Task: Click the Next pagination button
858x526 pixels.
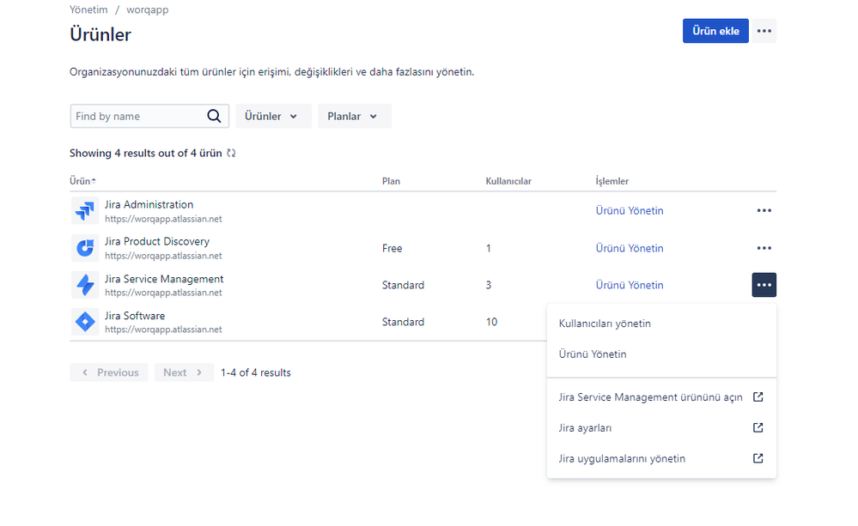Action: [x=184, y=372]
